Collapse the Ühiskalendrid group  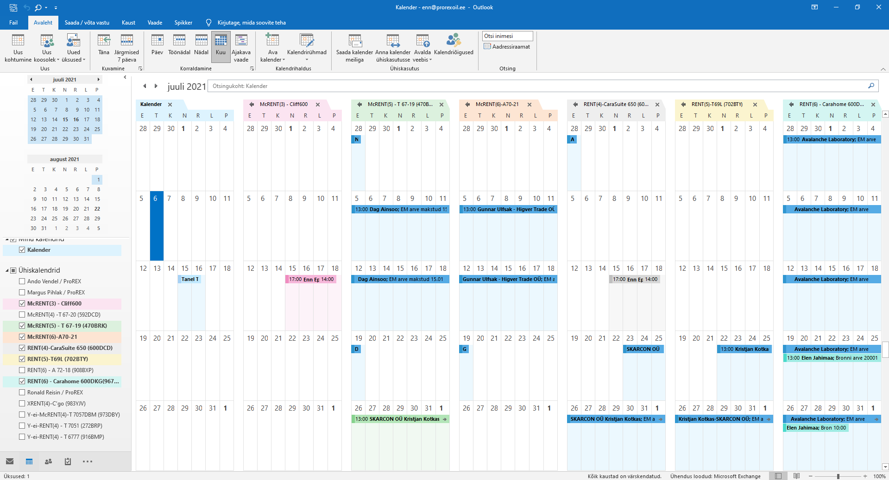[7, 270]
